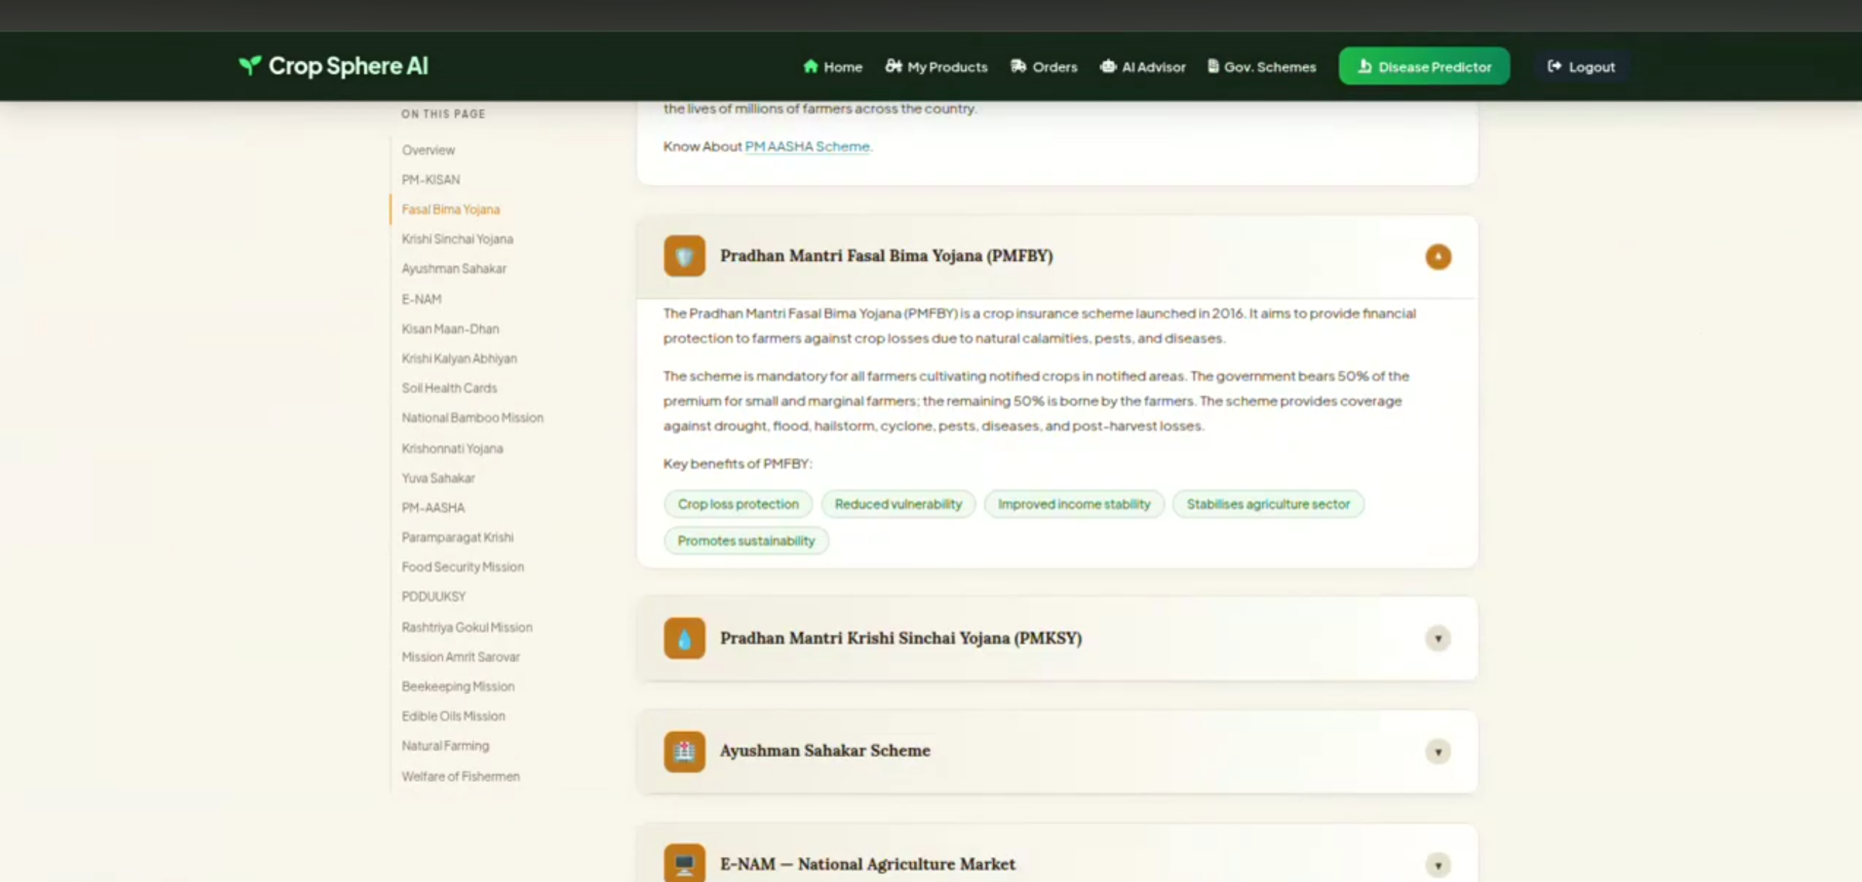Jump to PM-KISAN in sidebar

click(x=430, y=179)
